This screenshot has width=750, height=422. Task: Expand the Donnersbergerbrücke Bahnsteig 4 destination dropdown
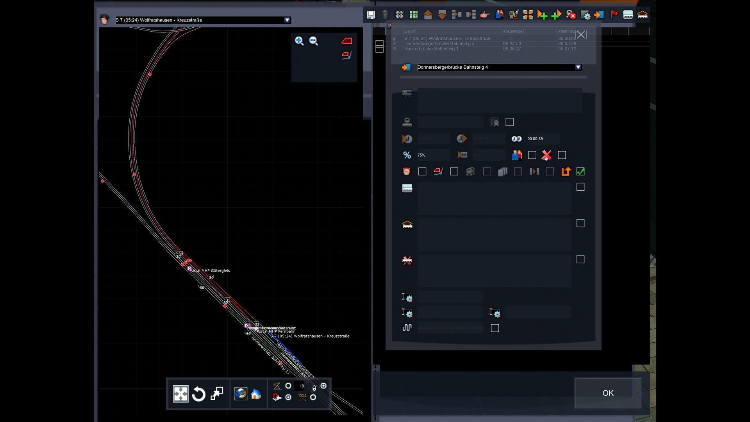(x=578, y=67)
